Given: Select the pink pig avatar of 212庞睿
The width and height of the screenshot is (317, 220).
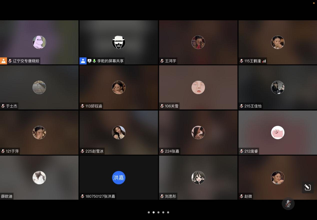Looking at the screenshot, I should (x=278, y=133).
